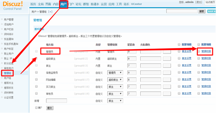Open 管理权限 link for 超级版主 row
This screenshot has height=113, width=216.
[x=206, y=59]
